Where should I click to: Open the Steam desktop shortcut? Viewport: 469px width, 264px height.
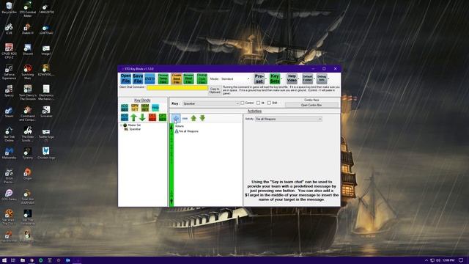point(9,112)
